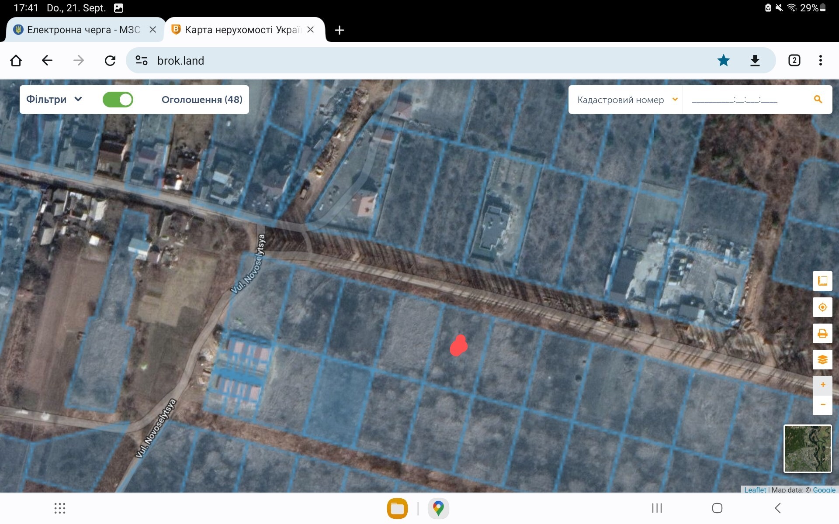The image size is (839, 524).
Task: Open the map layers selector
Action: click(x=822, y=360)
